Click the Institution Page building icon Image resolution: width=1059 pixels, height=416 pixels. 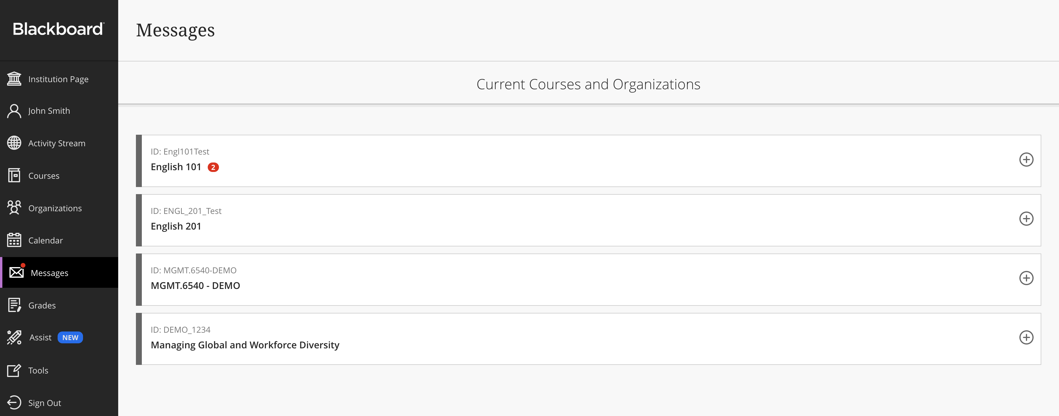(x=14, y=79)
